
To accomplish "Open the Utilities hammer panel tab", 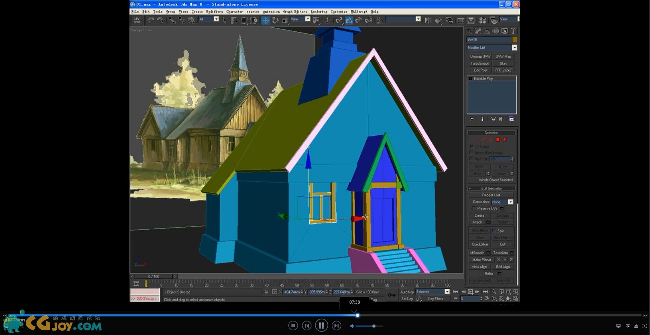I will click(x=513, y=31).
